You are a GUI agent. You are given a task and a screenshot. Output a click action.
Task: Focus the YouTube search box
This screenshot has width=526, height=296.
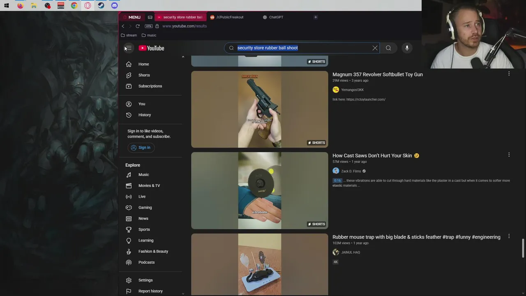(x=302, y=48)
